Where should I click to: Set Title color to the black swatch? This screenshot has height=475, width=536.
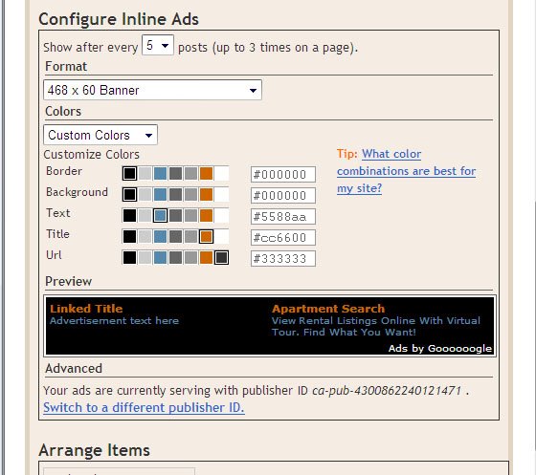point(129,236)
